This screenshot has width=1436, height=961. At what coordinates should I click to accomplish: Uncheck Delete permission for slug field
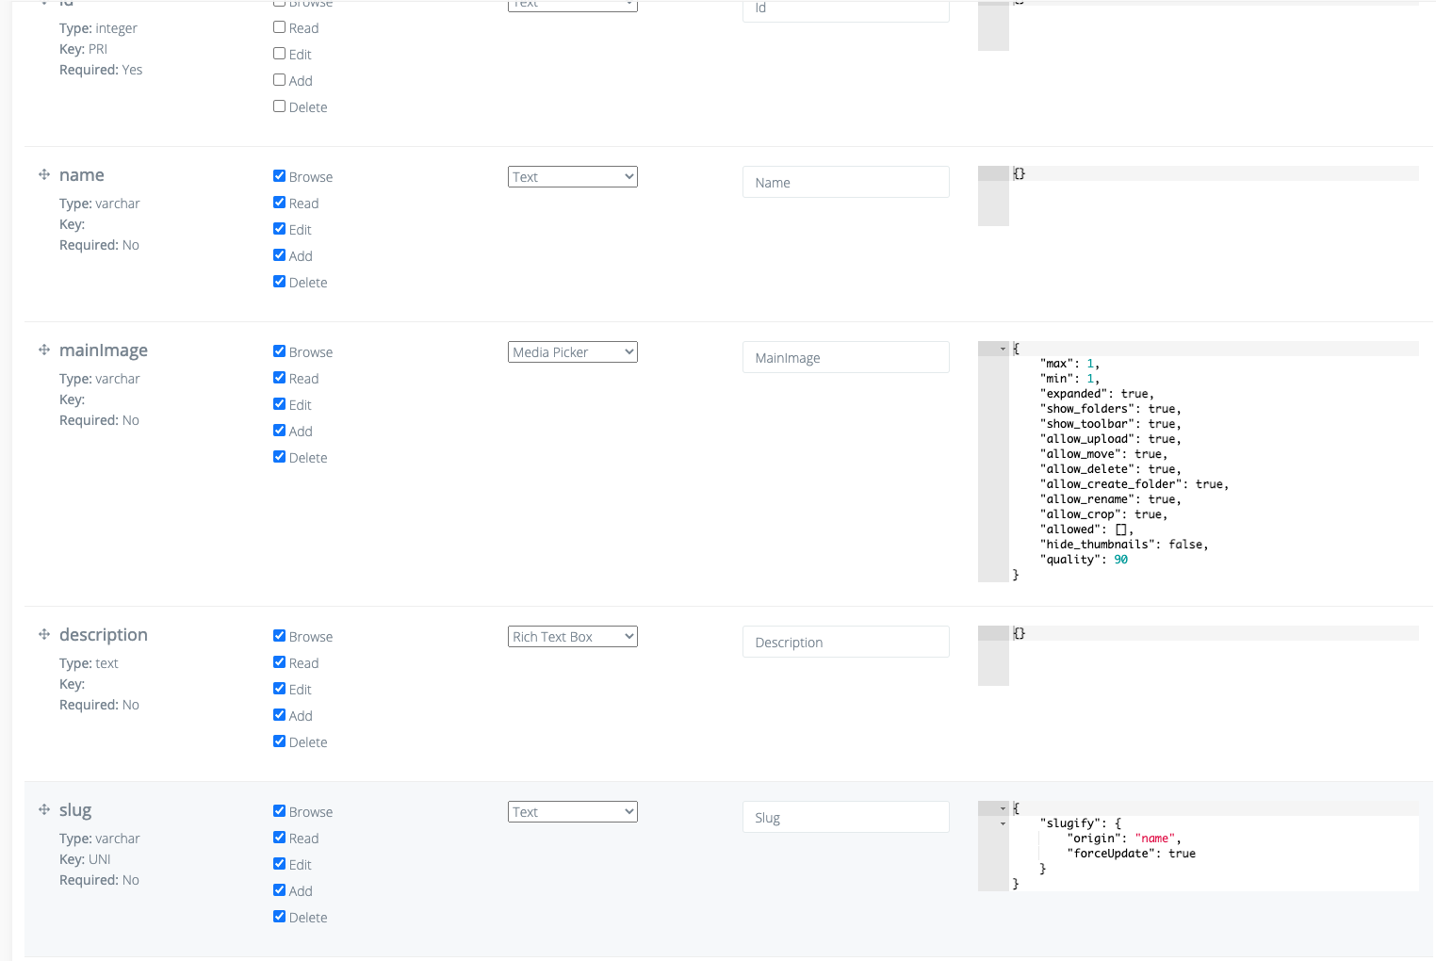[x=279, y=916]
